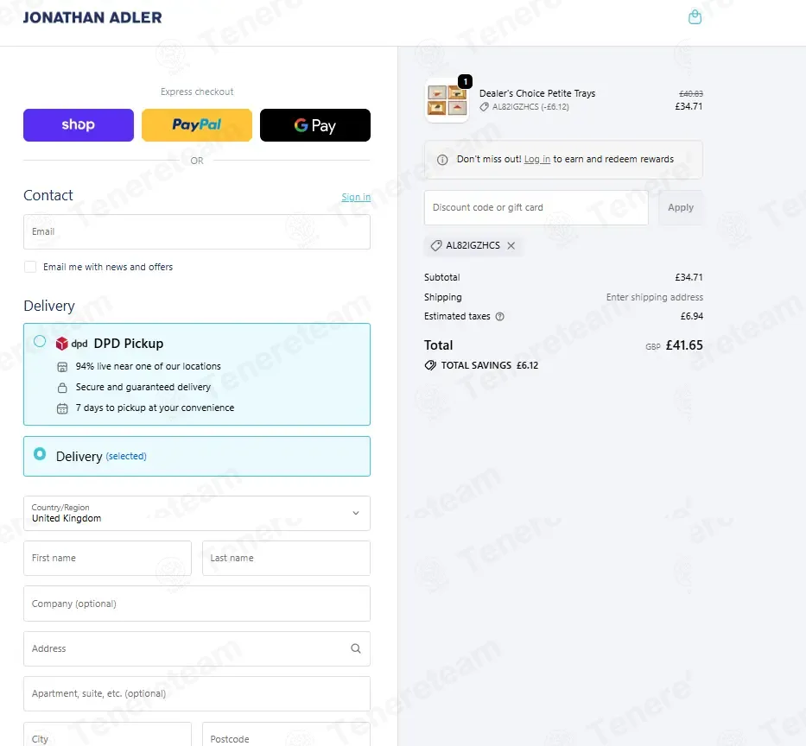Click the tag icon beside AL82IGZHCS (-£6.12)
This screenshot has width=806, height=746.
[485, 107]
